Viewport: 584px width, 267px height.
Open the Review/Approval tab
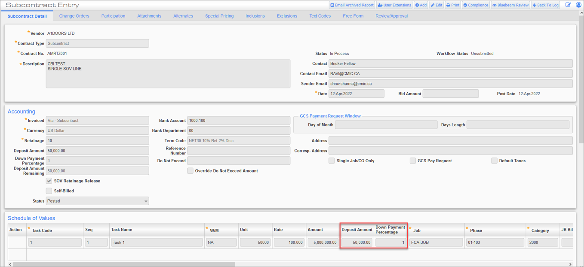391,16
